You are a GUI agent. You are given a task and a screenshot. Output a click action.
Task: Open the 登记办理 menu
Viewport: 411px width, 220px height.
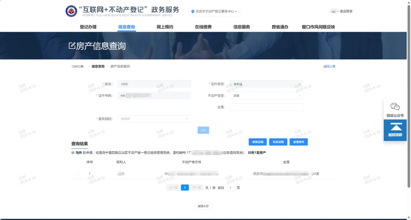pos(88,27)
